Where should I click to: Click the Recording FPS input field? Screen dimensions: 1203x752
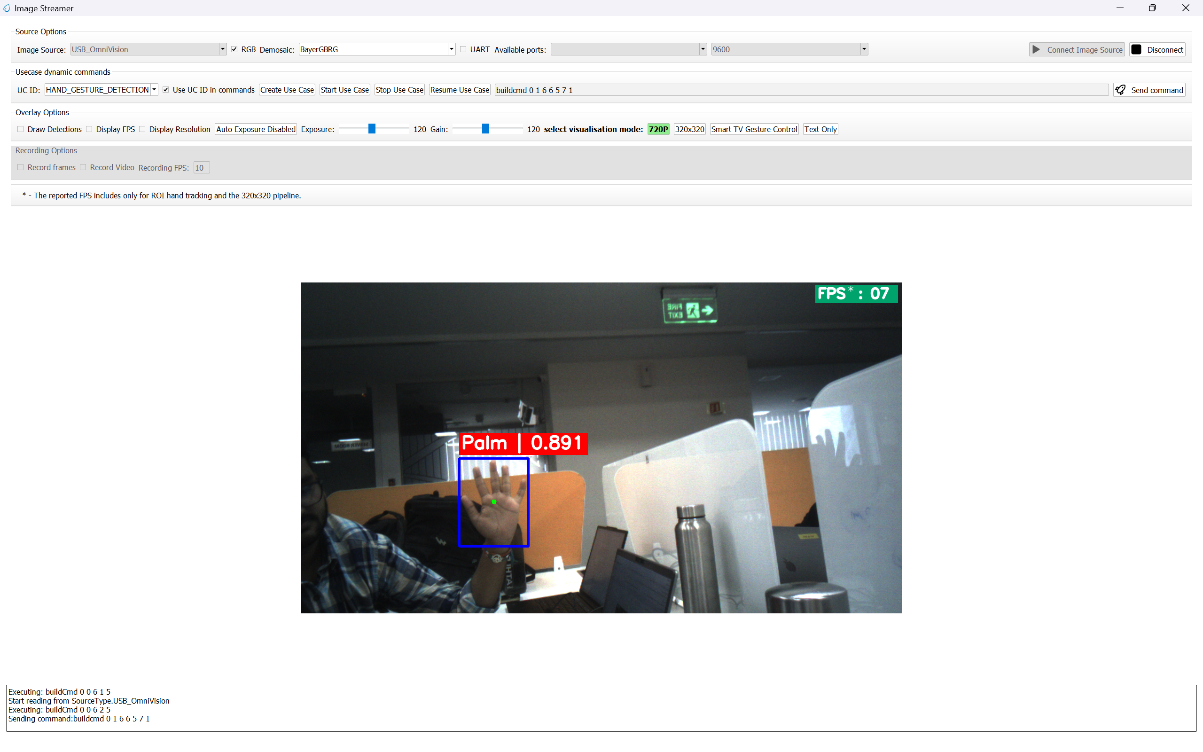tap(201, 168)
